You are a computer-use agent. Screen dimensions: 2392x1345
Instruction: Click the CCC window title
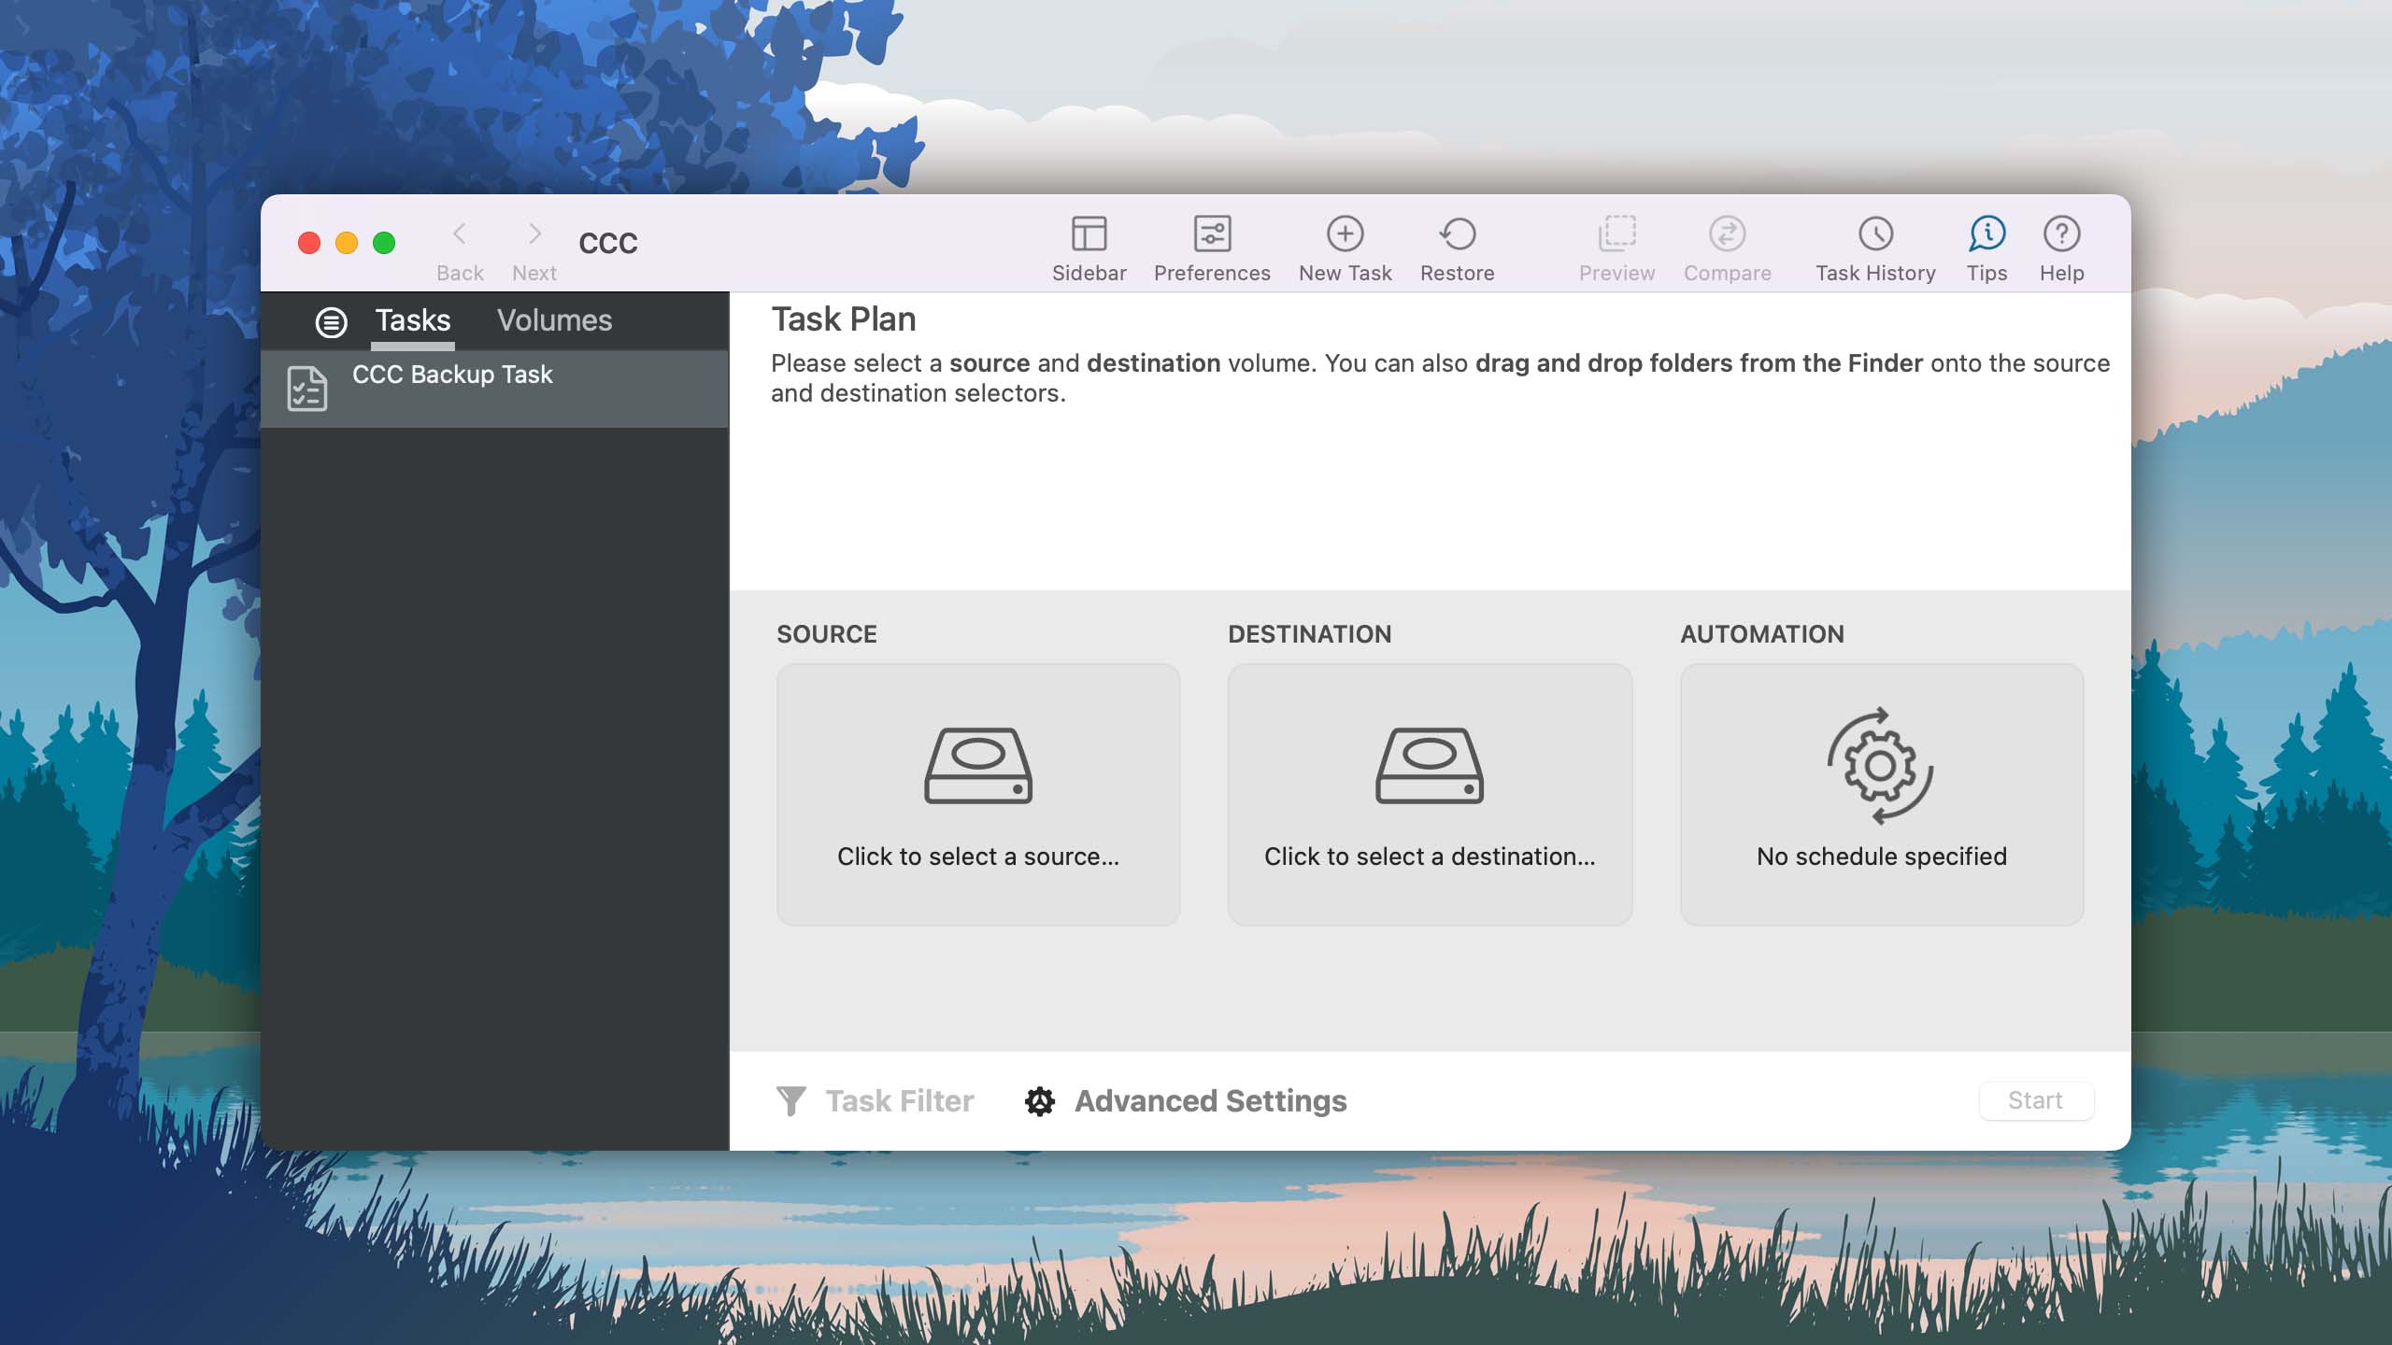point(608,244)
